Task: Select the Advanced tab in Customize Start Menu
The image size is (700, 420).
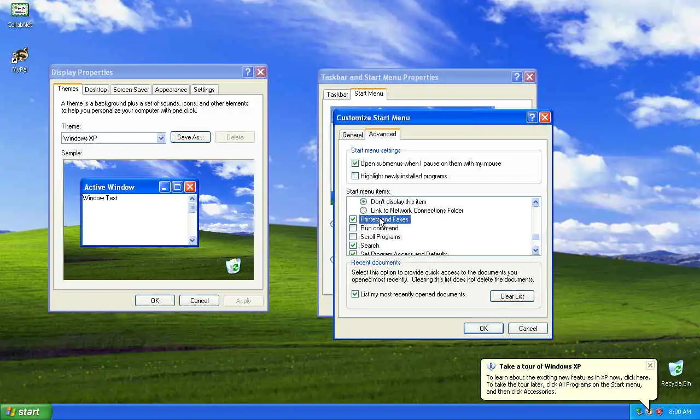Action: click(382, 134)
